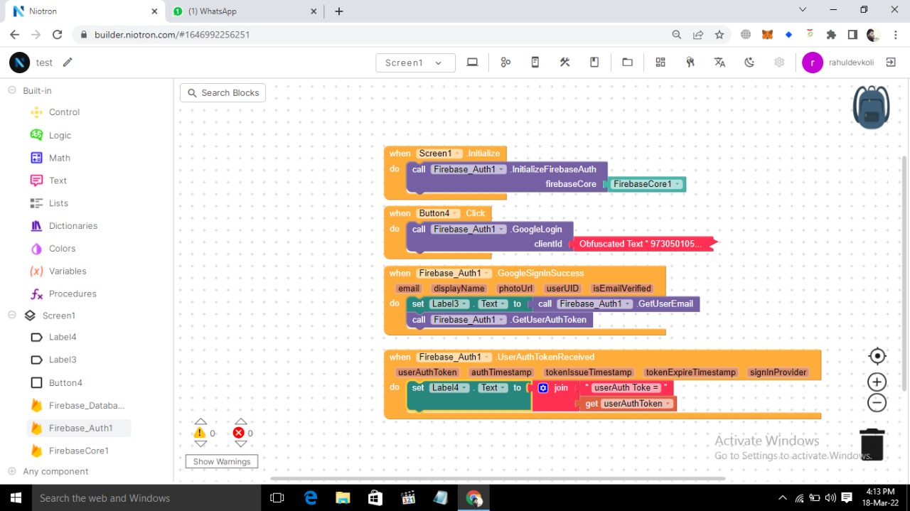Expand the Any component section
910x511 pixels.
(11, 471)
